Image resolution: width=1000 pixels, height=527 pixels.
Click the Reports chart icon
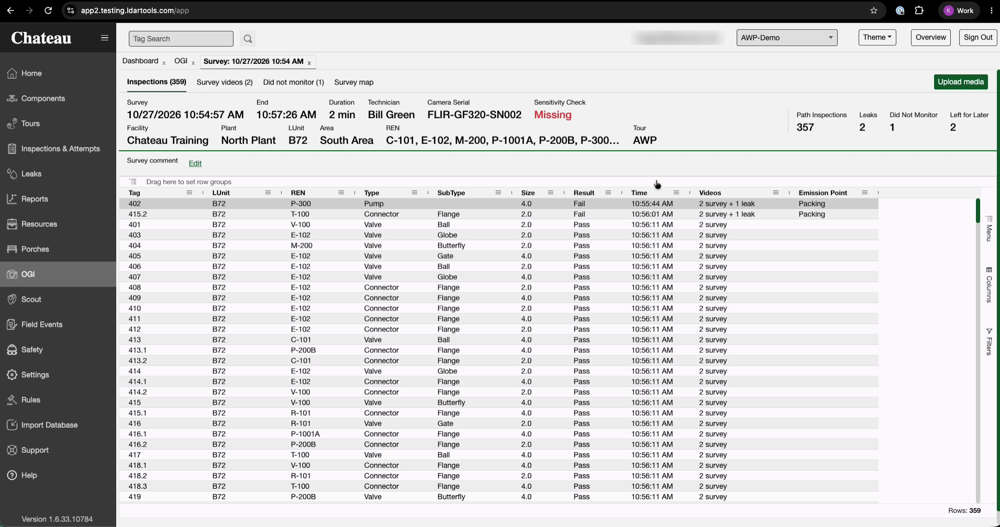pos(12,199)
